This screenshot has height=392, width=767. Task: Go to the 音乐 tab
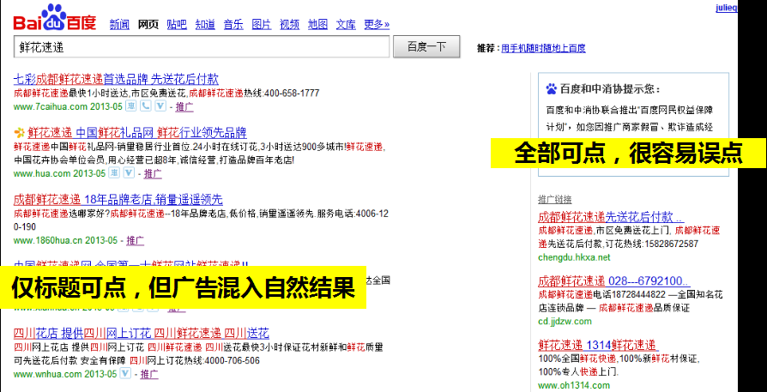pyautogui.click(x=233, y=24)
